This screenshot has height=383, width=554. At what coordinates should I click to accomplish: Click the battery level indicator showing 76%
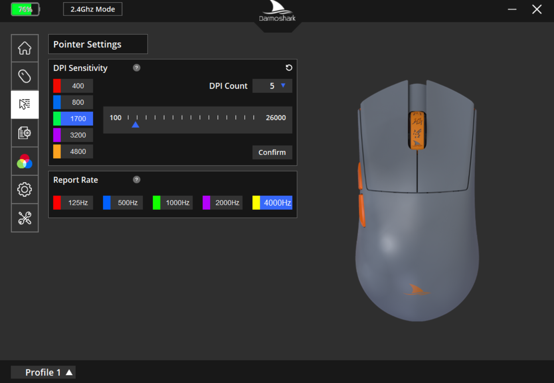pyautogui.click(x=26, y=9)
